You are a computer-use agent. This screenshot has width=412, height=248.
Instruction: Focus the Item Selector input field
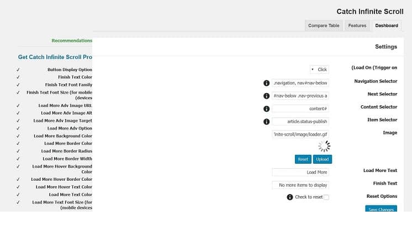tap(300, 122)
